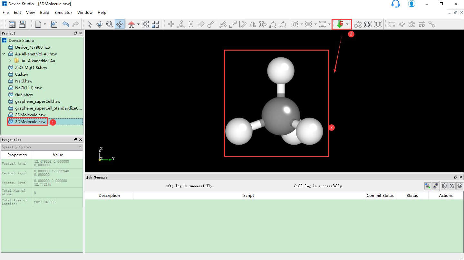Click the ab vector labeling icon
This screenshot has height=260, width=464.
tap(421, 24)
